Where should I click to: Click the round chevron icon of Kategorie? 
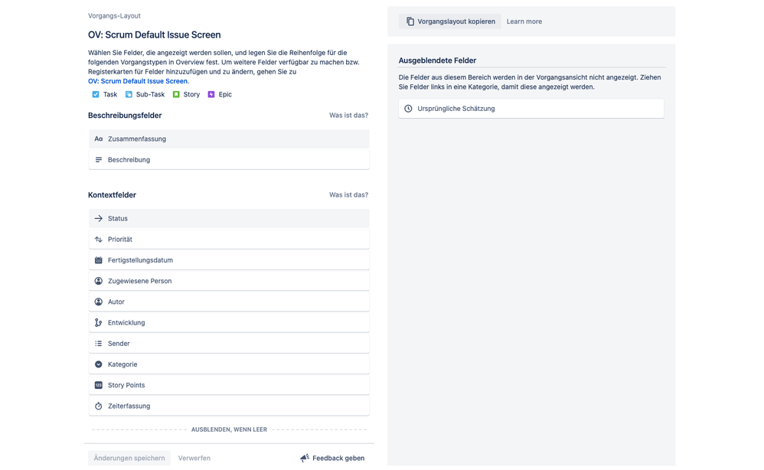click(99, 364)
